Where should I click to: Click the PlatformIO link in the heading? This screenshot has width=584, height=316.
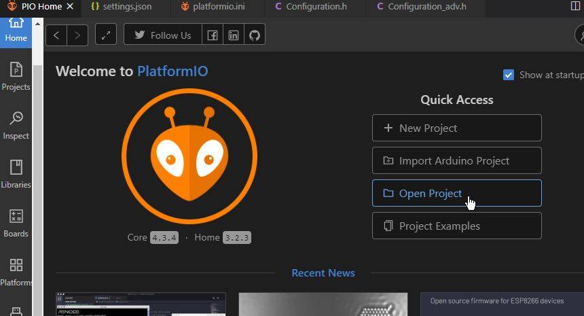(x=172, y=71)
